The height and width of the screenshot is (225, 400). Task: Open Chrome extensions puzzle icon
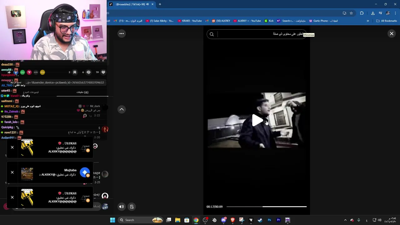tap(362, 13)
